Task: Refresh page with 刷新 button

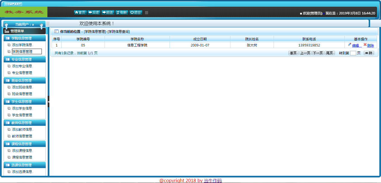Action: 122,13
